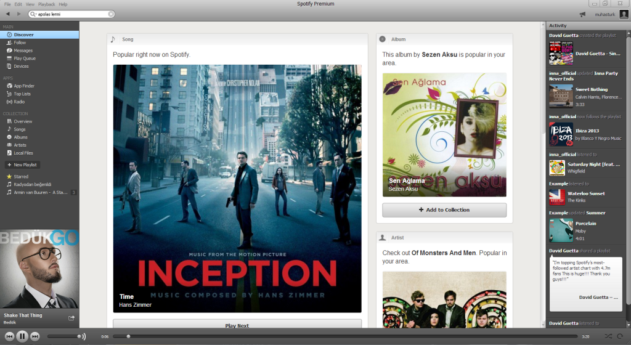Create a New Playlist

point(22,165)
